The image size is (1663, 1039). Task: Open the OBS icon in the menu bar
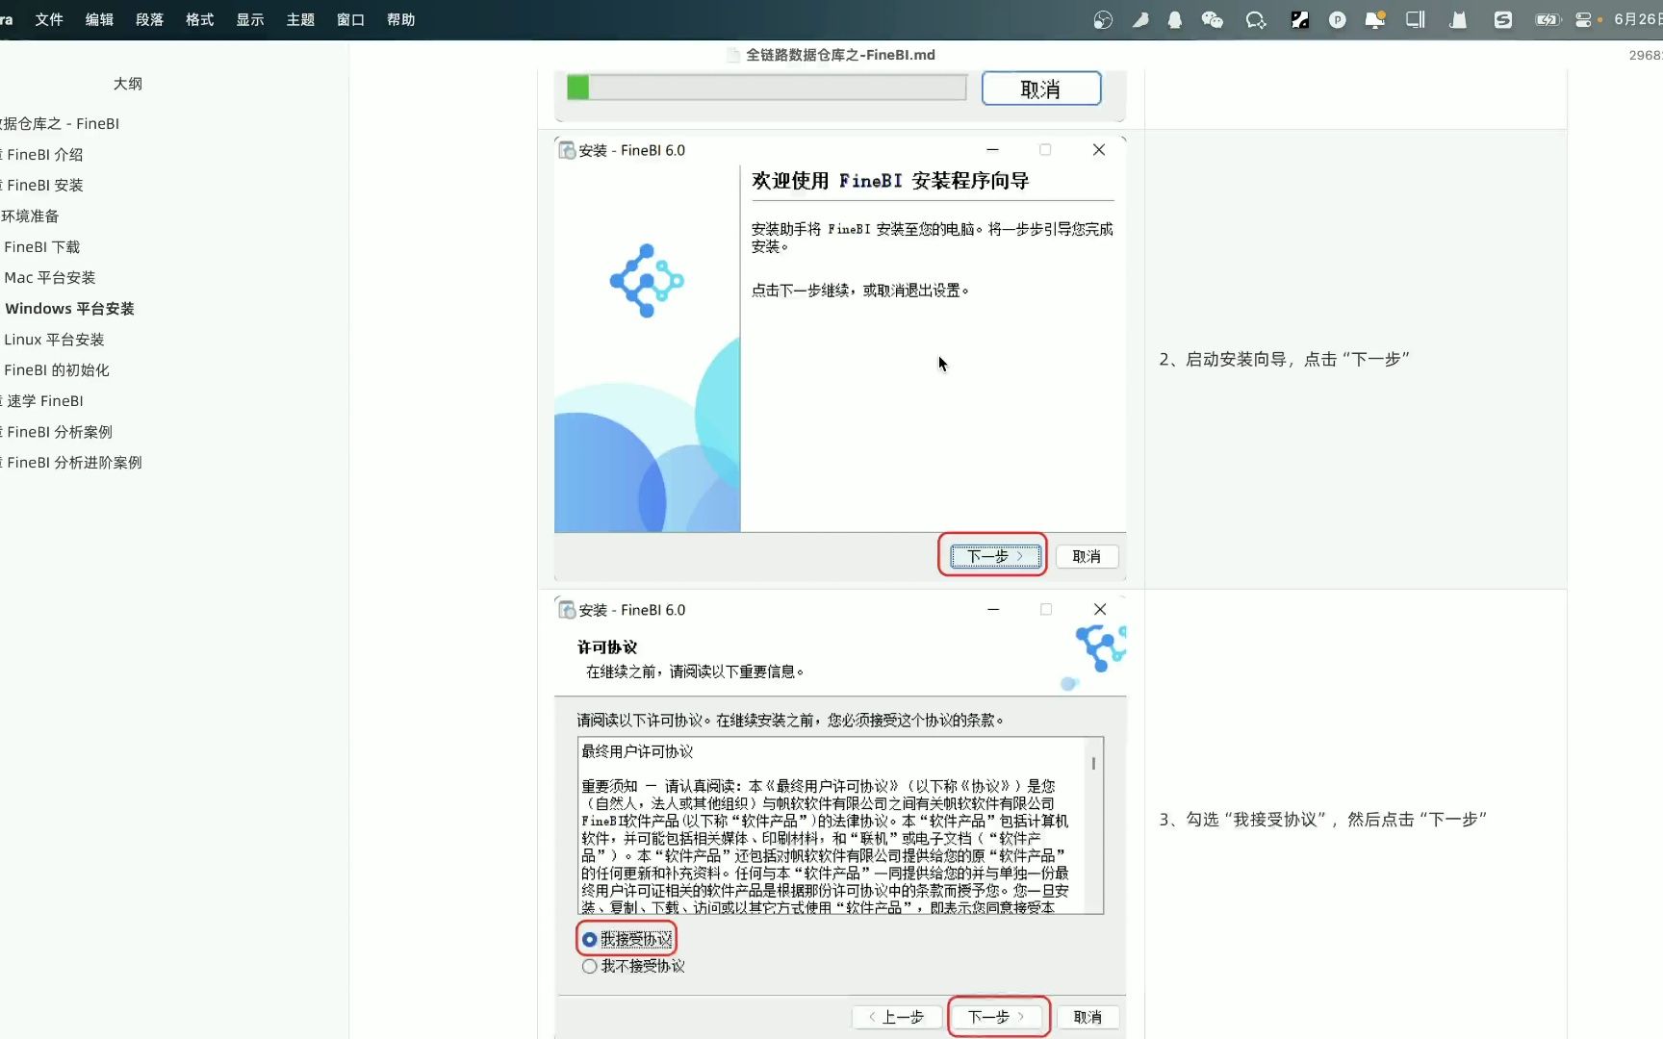coord(1103,19)
